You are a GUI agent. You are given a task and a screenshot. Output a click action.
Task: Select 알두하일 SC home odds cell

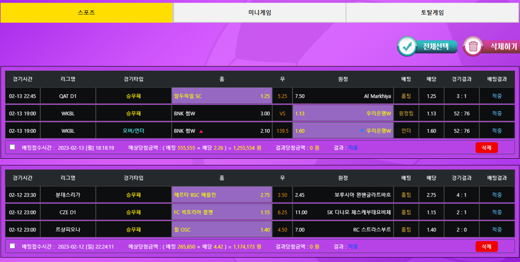pos(222,96)
